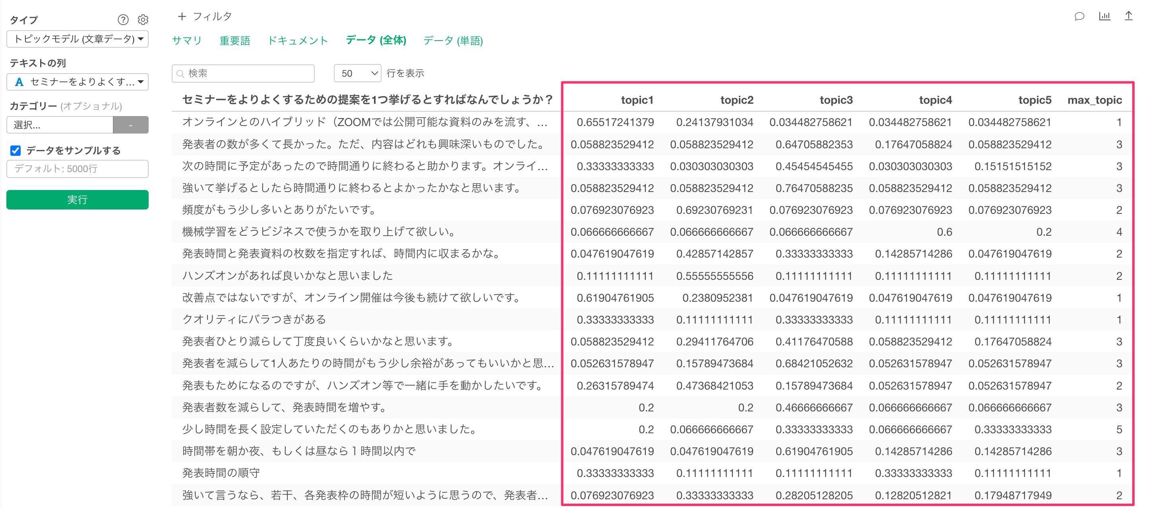Select the データ (全体) tab
The width and height of the screenshot is (1151, 508).
tap(376, 40)
